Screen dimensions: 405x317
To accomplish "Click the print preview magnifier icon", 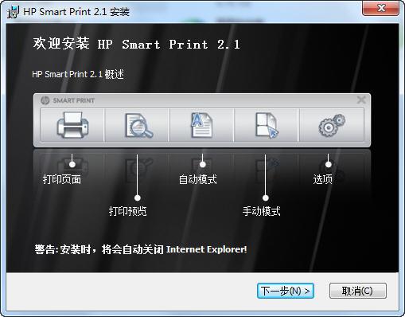I will (x=138, y=125).
